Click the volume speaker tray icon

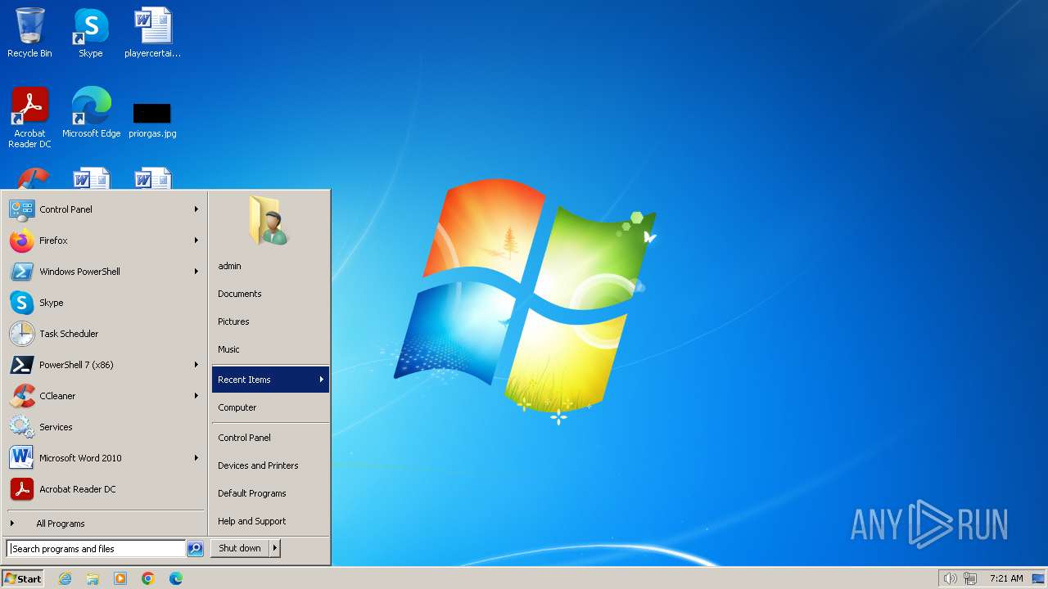coord(950,578)
